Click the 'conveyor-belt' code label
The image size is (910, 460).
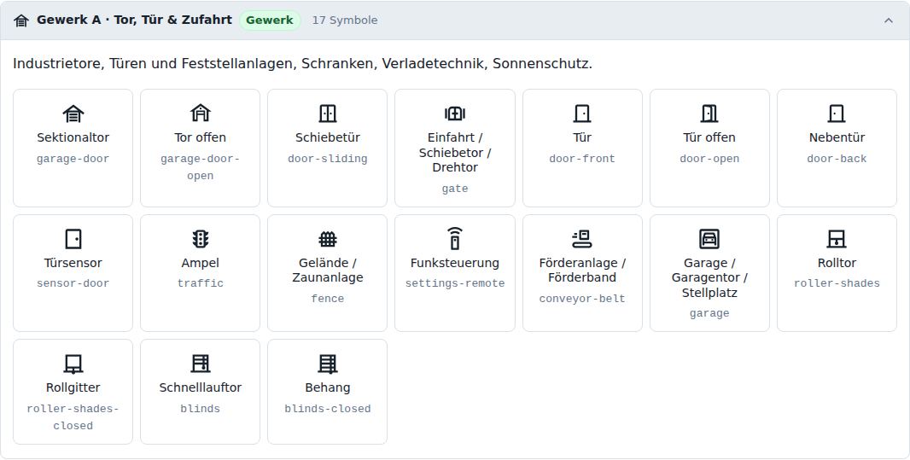point(582,299)
